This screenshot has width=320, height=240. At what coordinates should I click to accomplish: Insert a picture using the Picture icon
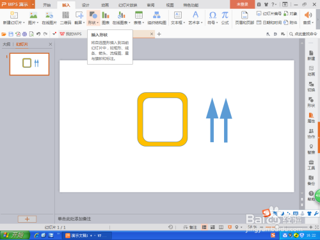coord(33,15)
